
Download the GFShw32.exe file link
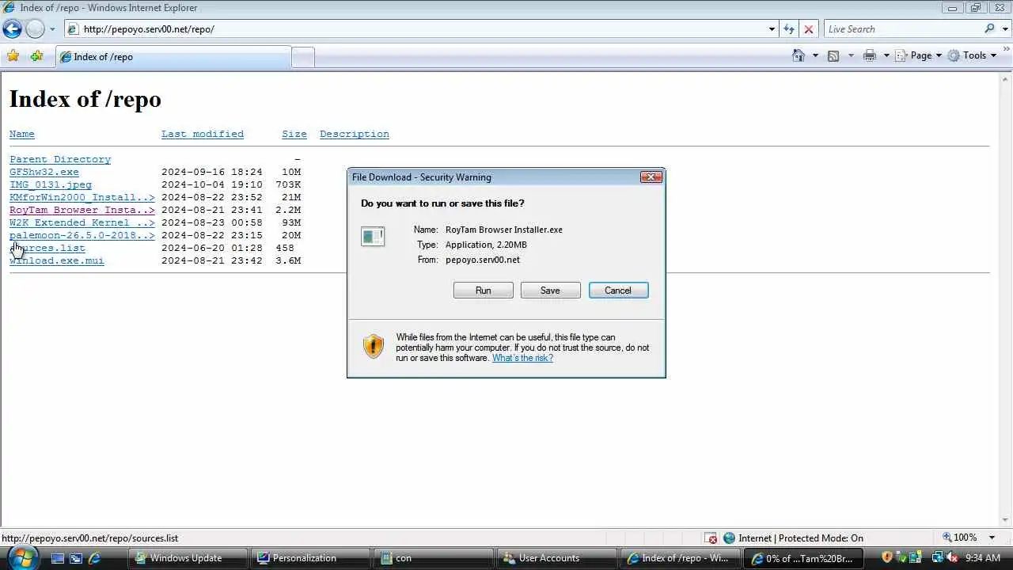coord(44,172)
